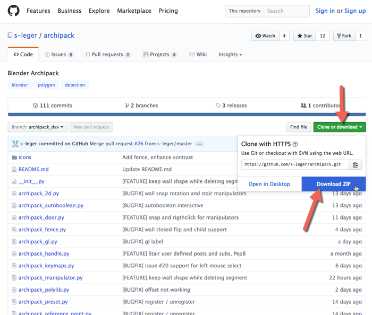Select the blender topic tag
The image size is (372, 315).
pyautogui.click(x=20, y=85)
